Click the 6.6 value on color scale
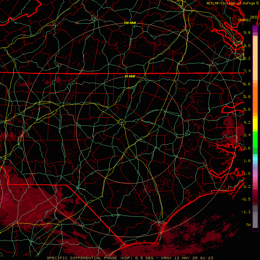The width and height of the screenshot is (260, 260). [x=247, y=84]
